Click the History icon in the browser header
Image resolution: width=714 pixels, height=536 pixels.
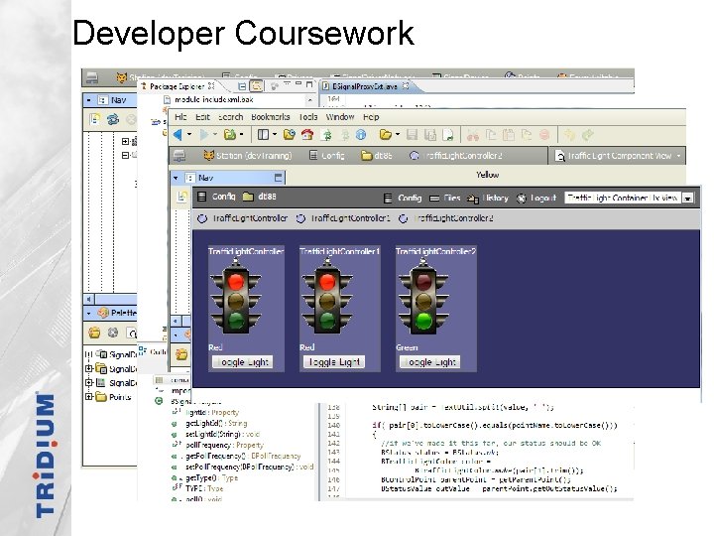[x=473, y=199]
